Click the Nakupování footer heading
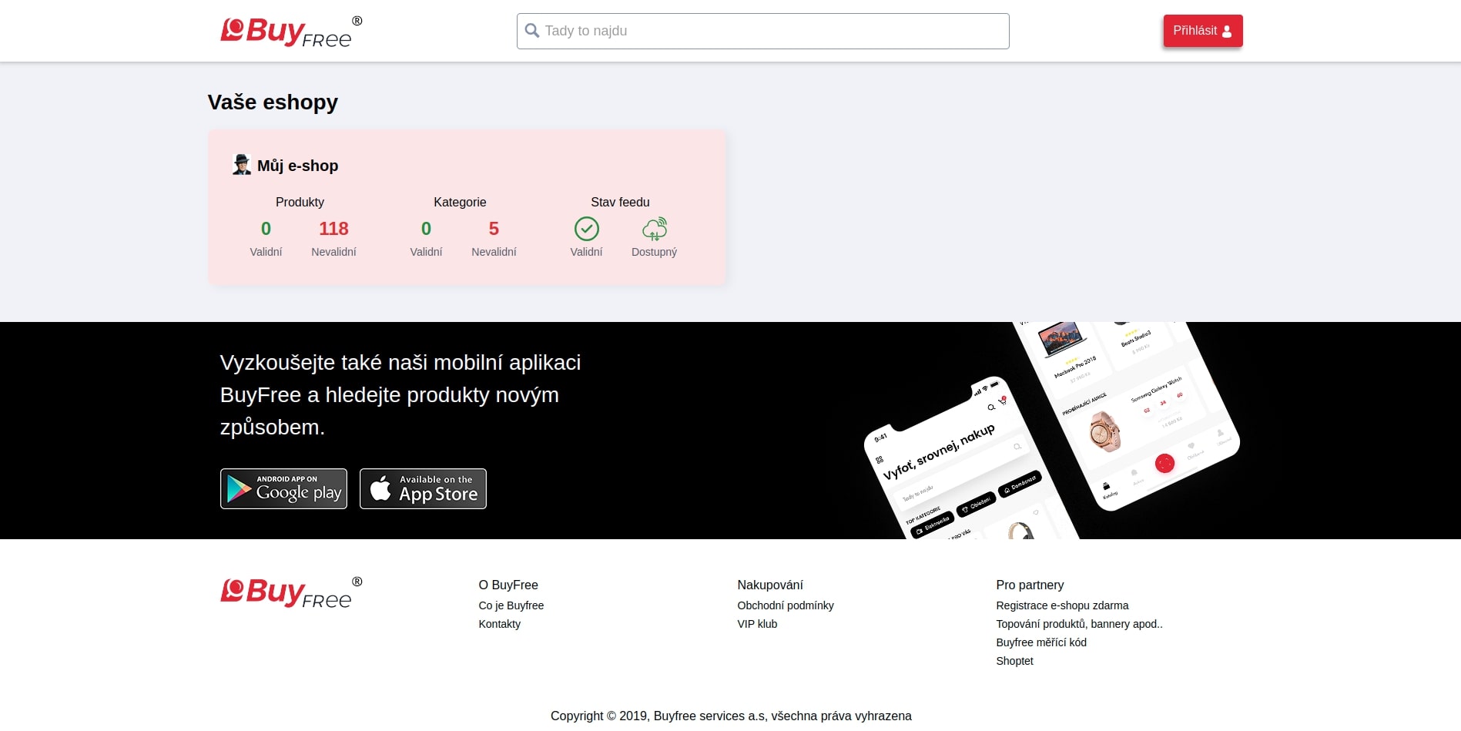The width and height of the screenshot is (1461, 731). point(770,585)
